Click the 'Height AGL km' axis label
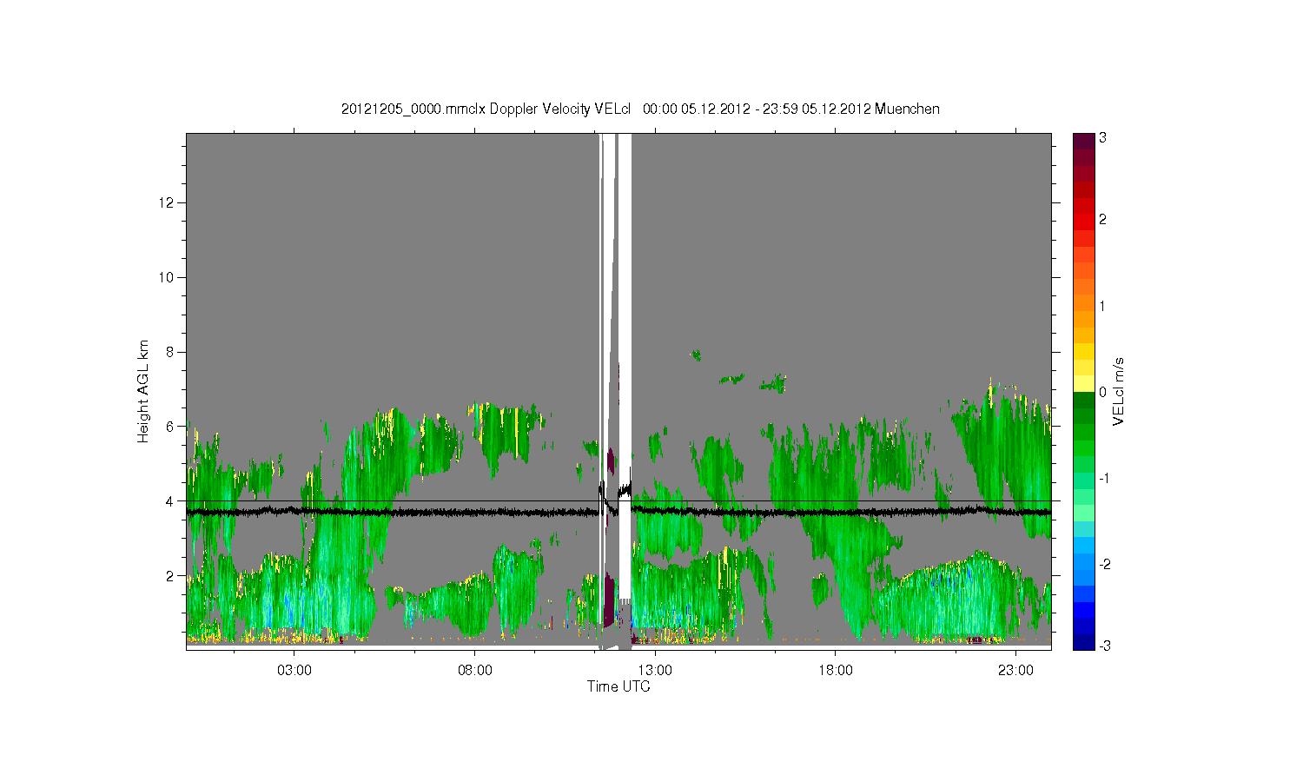This screenshot has height=782, width=1303. (143, 391)
